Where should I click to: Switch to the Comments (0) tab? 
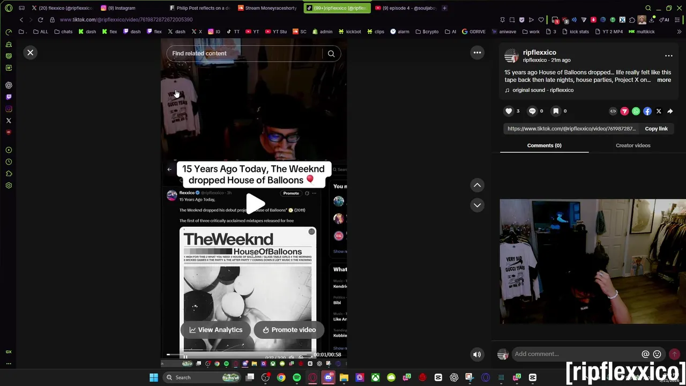pyautogui.click(x=544, y=145)
